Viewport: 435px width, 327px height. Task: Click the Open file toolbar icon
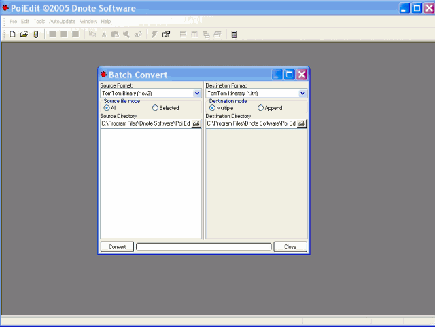click(24, 34)
